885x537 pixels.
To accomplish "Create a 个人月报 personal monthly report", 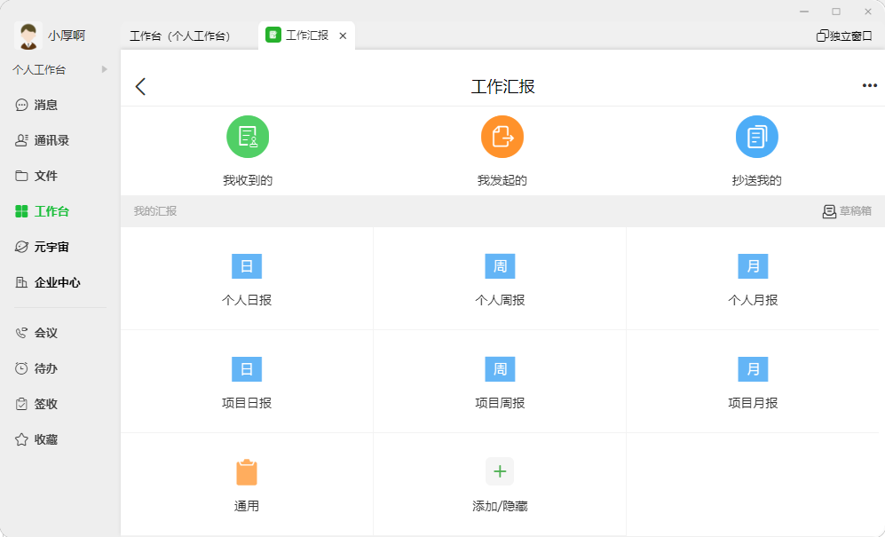I will [753, 279].
